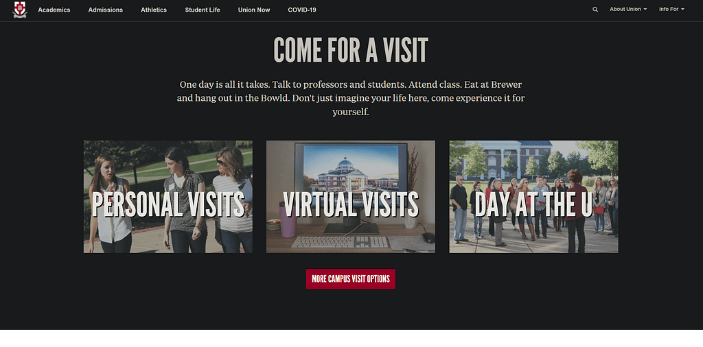Click the Info For caret arrow

tap(683, 10)
